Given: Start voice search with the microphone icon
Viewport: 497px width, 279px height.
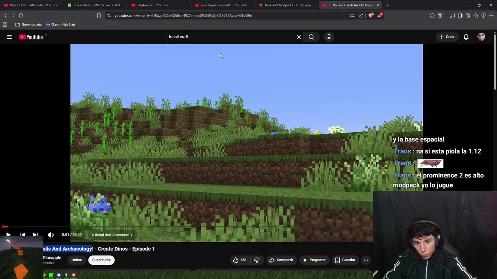Looking at the screenshot, I should coord(329,37).
